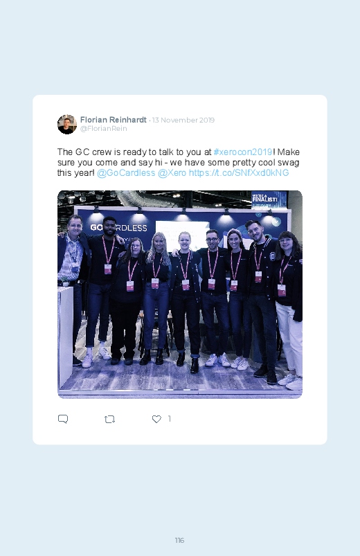The width and height of the screenshot is (360, 556).
Task: Click the GoCardless logo on booth wall
Action: [x=118, y=227]
